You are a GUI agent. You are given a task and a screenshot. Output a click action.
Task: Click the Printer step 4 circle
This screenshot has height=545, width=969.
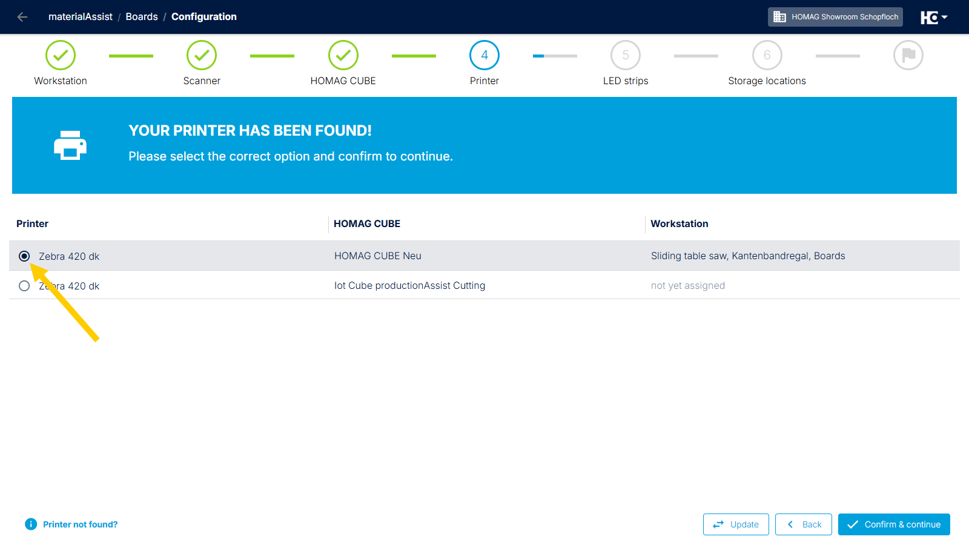click(484, 55)
